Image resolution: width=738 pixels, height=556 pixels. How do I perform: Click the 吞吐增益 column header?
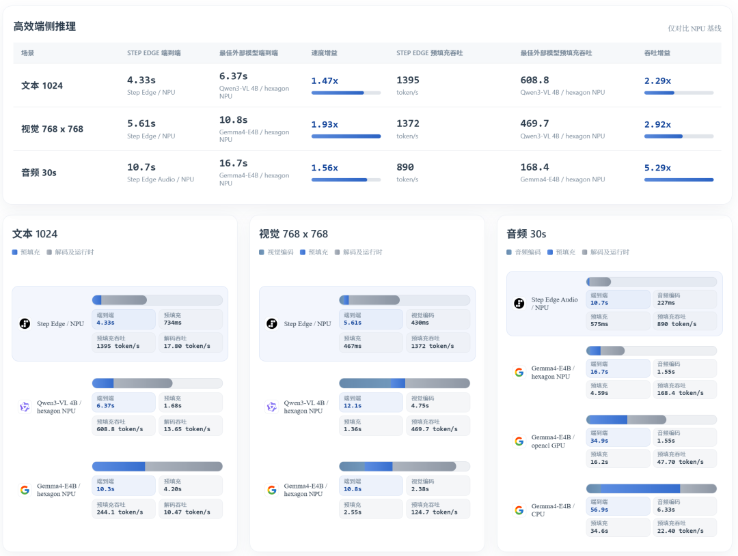coord(657,53)
